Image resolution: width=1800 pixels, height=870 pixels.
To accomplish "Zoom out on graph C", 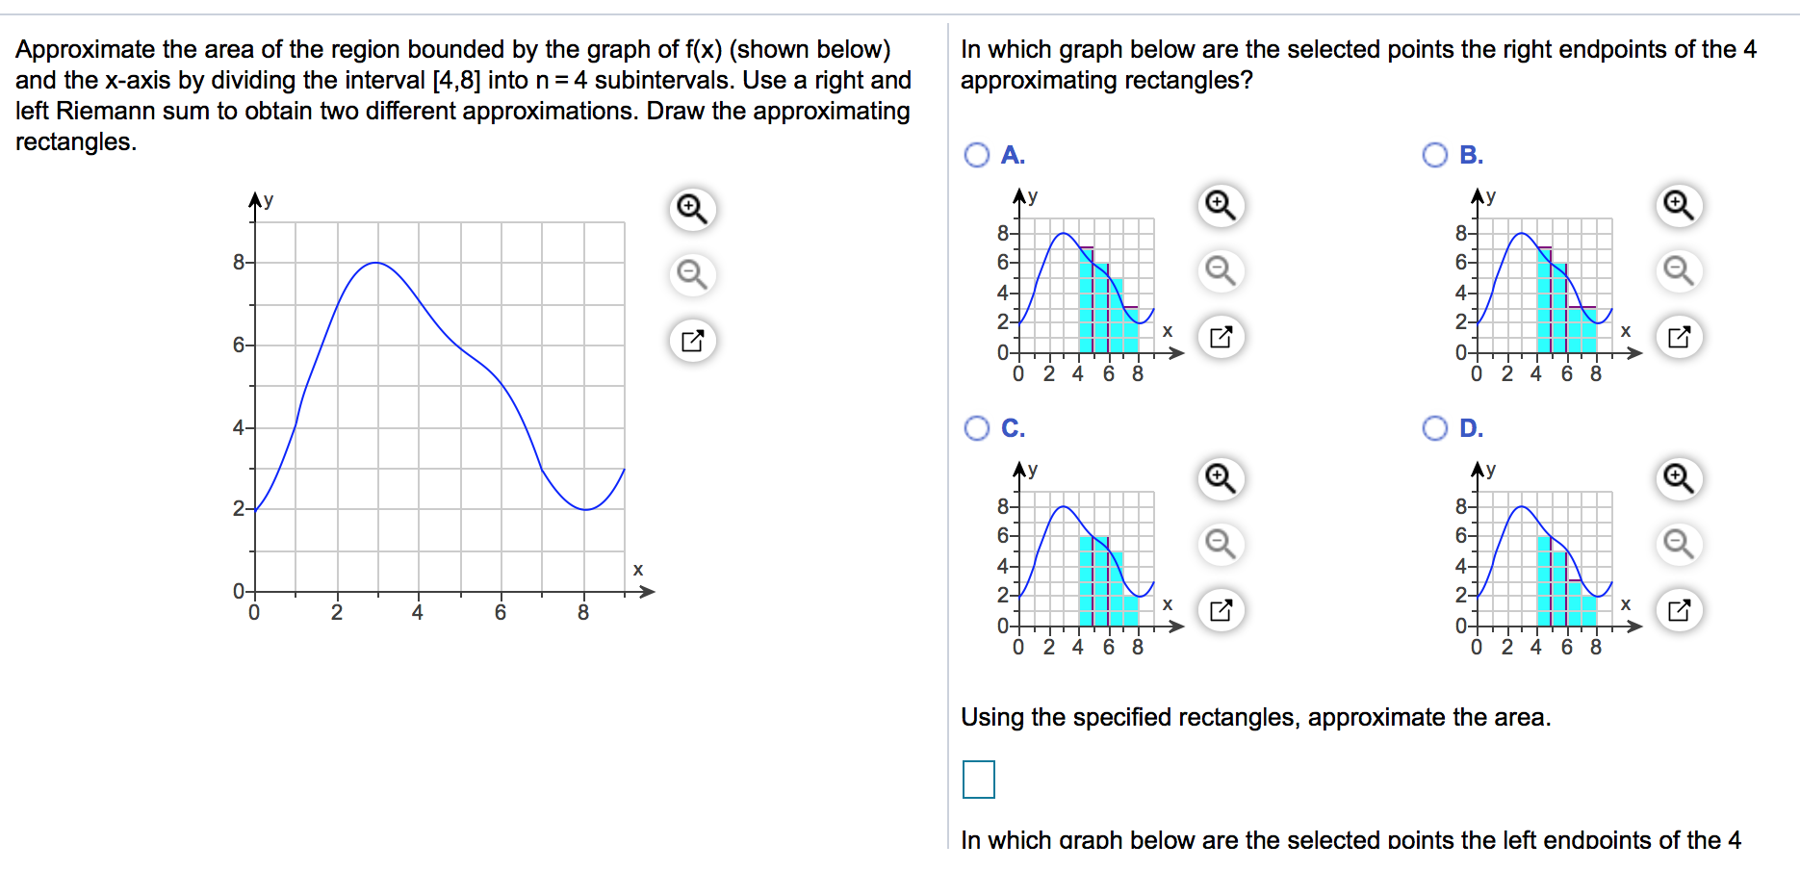I will pyautogui.click(x=1221, y=543).
